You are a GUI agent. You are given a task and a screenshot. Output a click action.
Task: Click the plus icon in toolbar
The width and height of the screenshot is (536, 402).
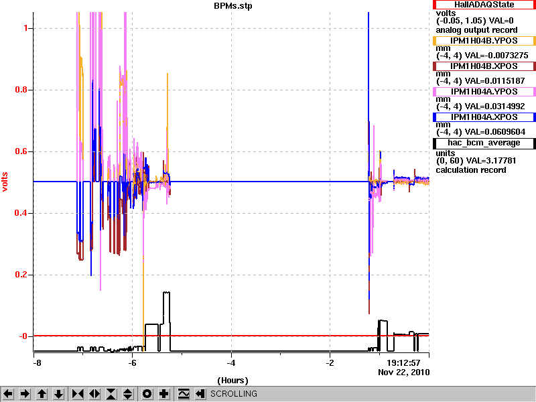163,394
